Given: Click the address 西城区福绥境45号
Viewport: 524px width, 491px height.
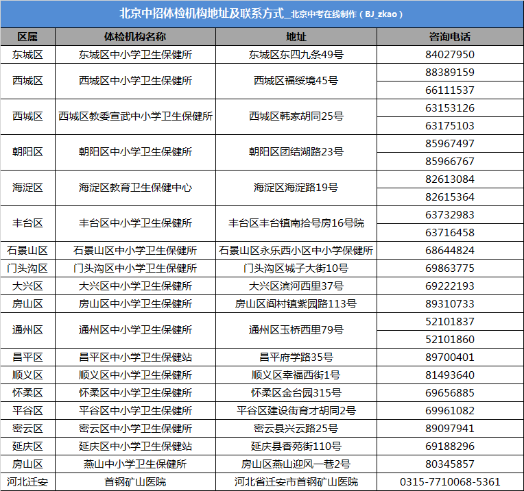Looking at the screenshot, I should pos(296,81).
